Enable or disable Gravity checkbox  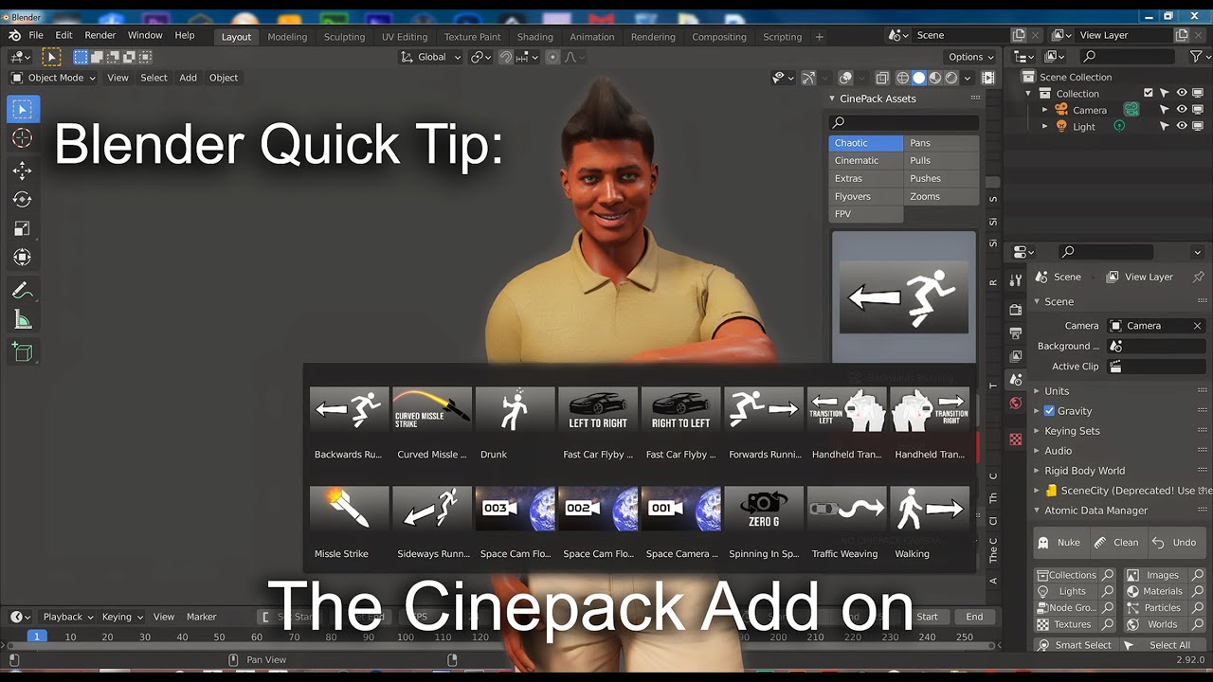[1049, 411]
